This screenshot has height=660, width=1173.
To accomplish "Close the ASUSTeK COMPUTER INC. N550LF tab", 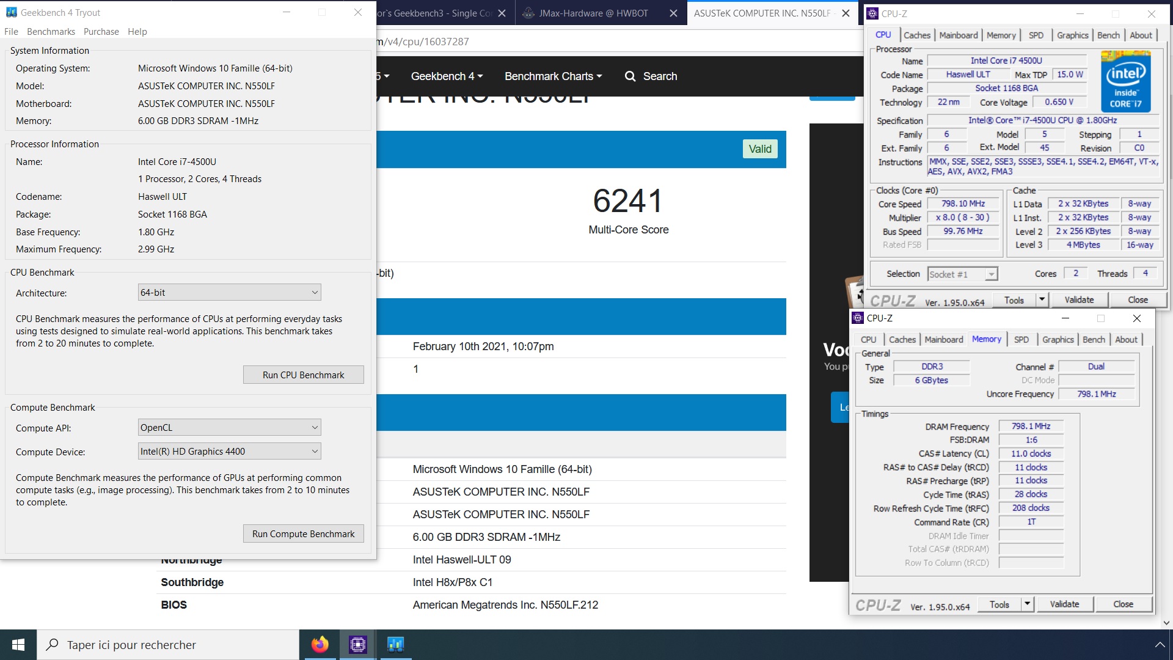I will [x=846, y=13].
